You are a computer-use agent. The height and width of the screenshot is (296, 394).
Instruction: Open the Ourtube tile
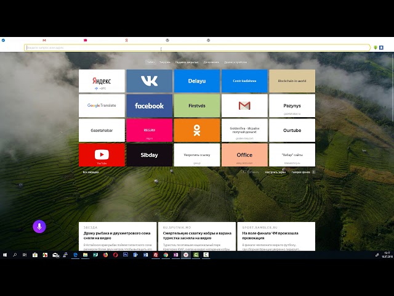pyautogui.click(x=292, y=130)
